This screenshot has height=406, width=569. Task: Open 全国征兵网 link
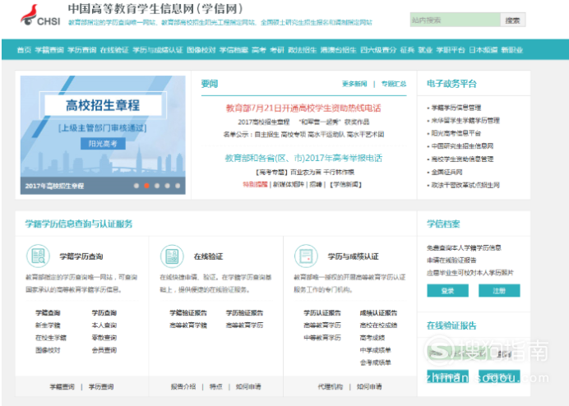446,172
